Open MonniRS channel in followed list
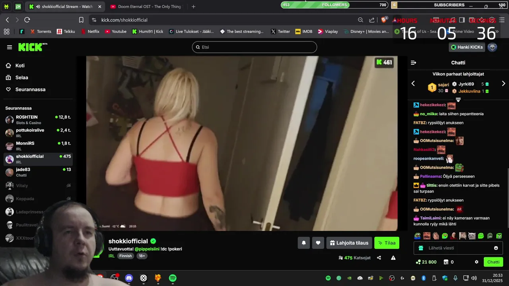This screenshot has width=509, height=286. (38, 146)
